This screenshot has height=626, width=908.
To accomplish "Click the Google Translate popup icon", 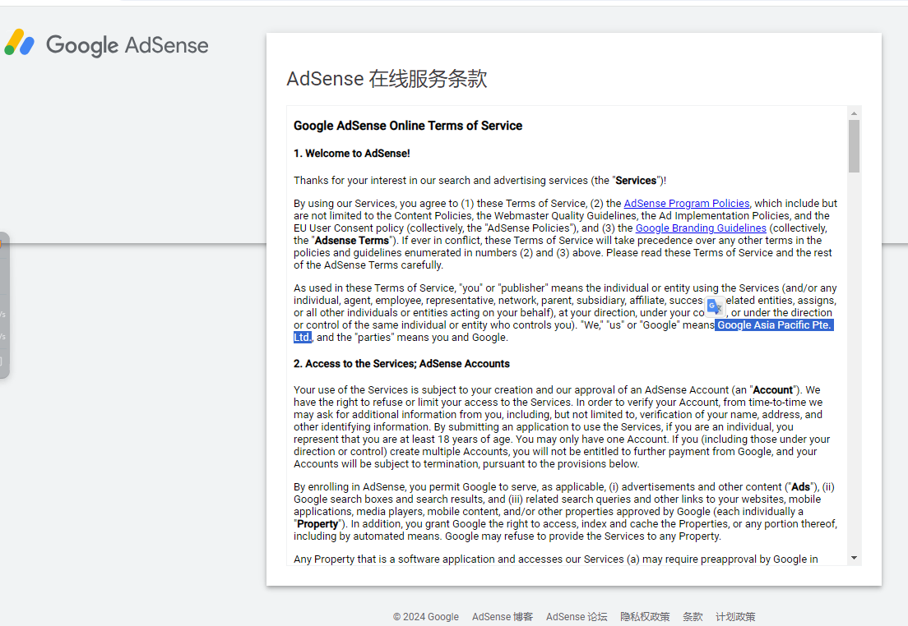I will pos(715,306).
